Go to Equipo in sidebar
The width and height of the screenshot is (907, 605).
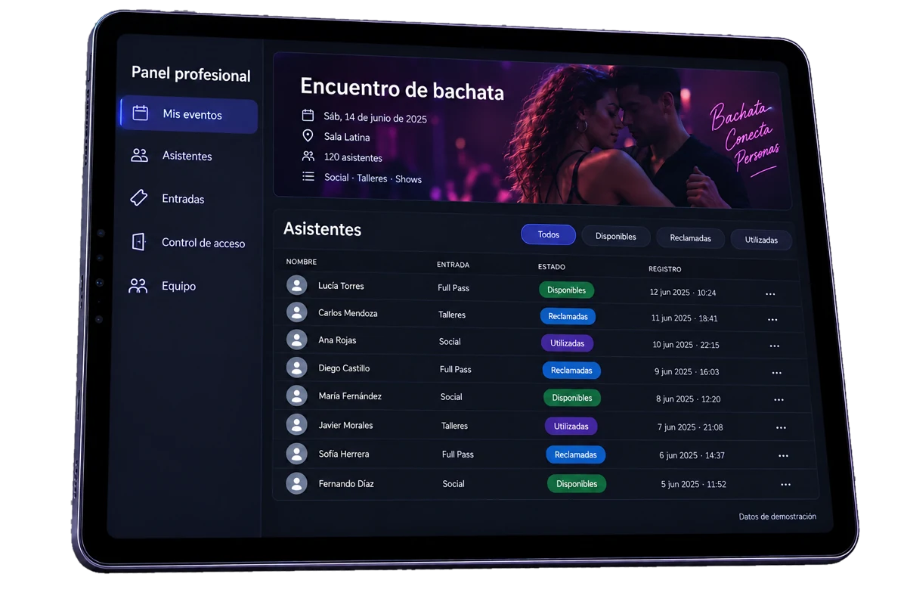coord(179,286)
